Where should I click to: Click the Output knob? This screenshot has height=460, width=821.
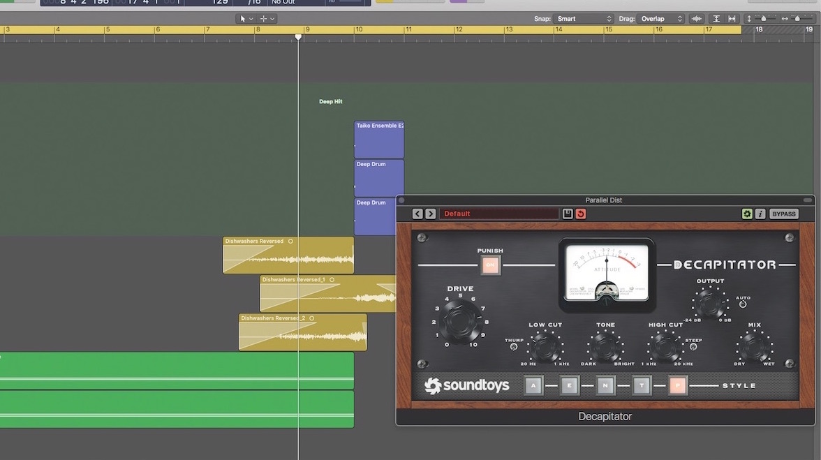coord(709,303)
